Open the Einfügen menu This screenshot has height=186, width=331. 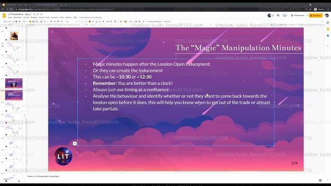(x=34, y=17)
